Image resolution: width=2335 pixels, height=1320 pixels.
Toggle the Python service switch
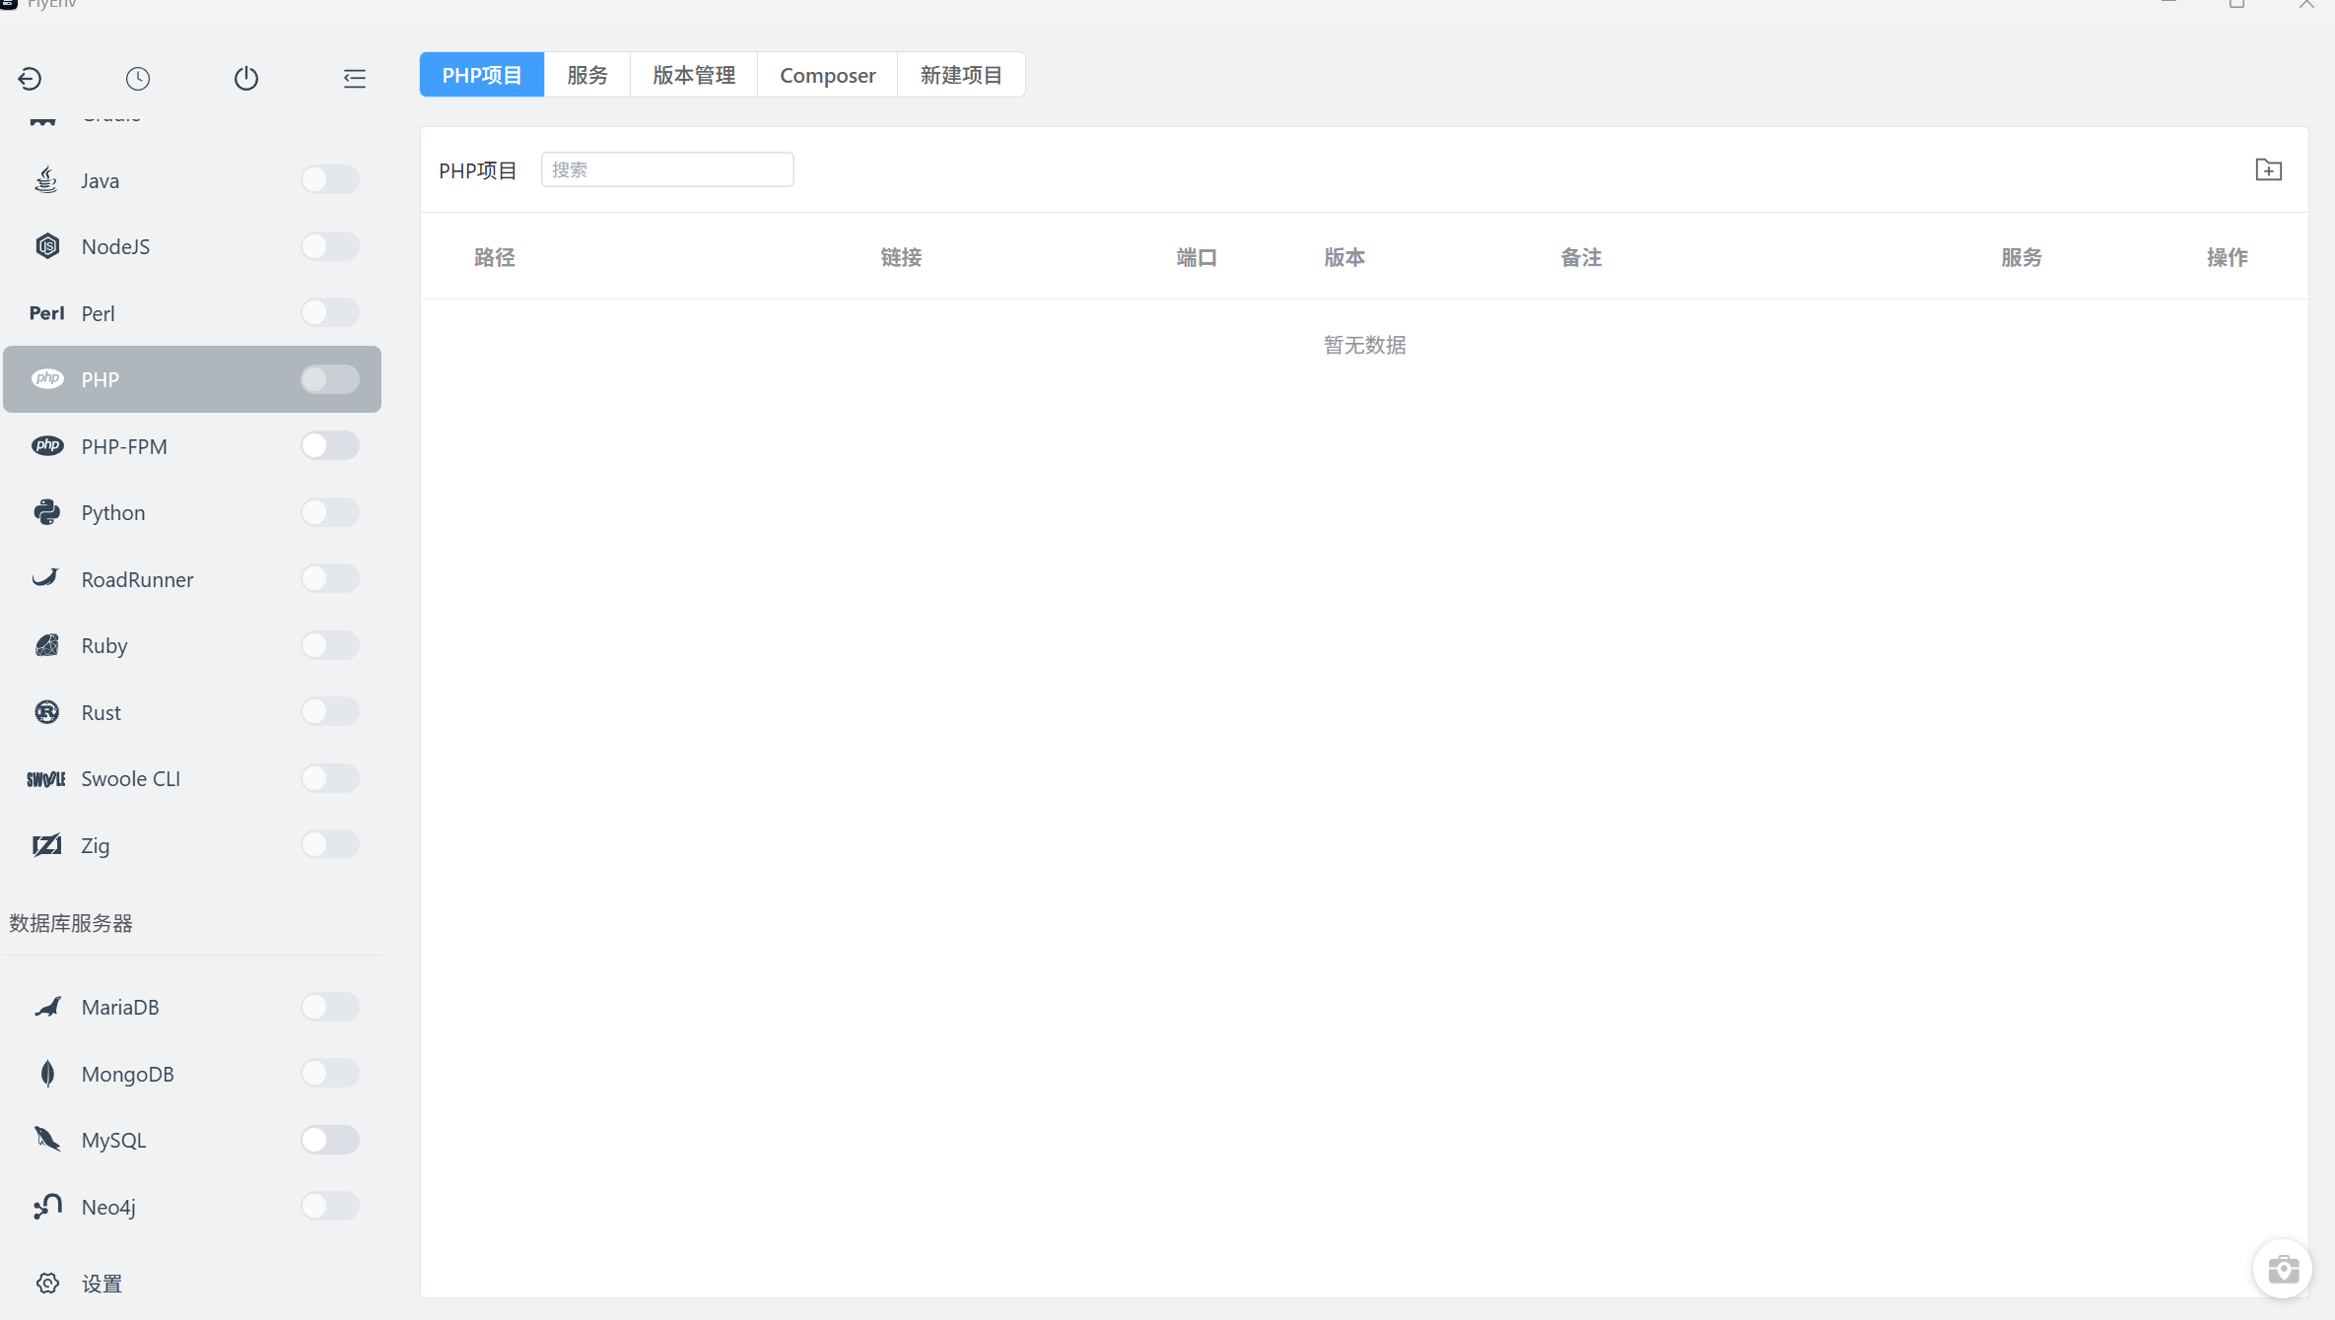[x=330, y=512]
